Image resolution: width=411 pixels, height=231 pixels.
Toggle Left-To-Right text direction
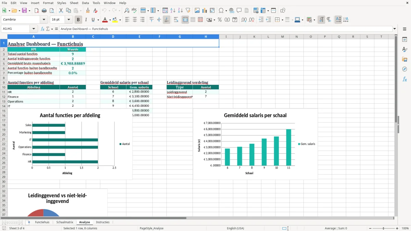(x=321, y=20)
